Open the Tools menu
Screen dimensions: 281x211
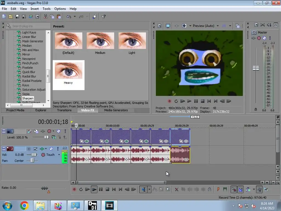click(x=46, y=9)
